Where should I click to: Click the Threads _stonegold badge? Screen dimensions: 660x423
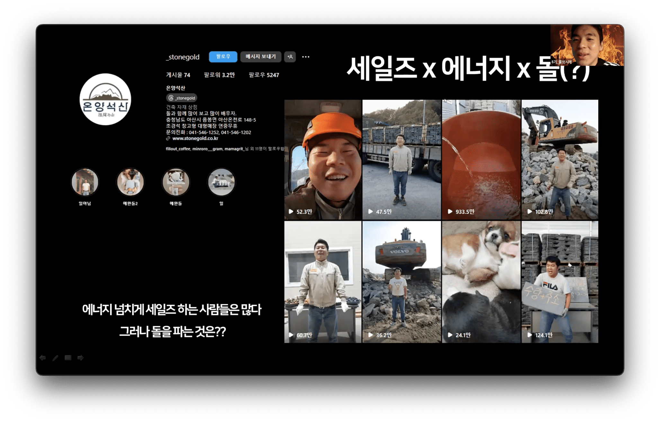(x=182, y=98)
